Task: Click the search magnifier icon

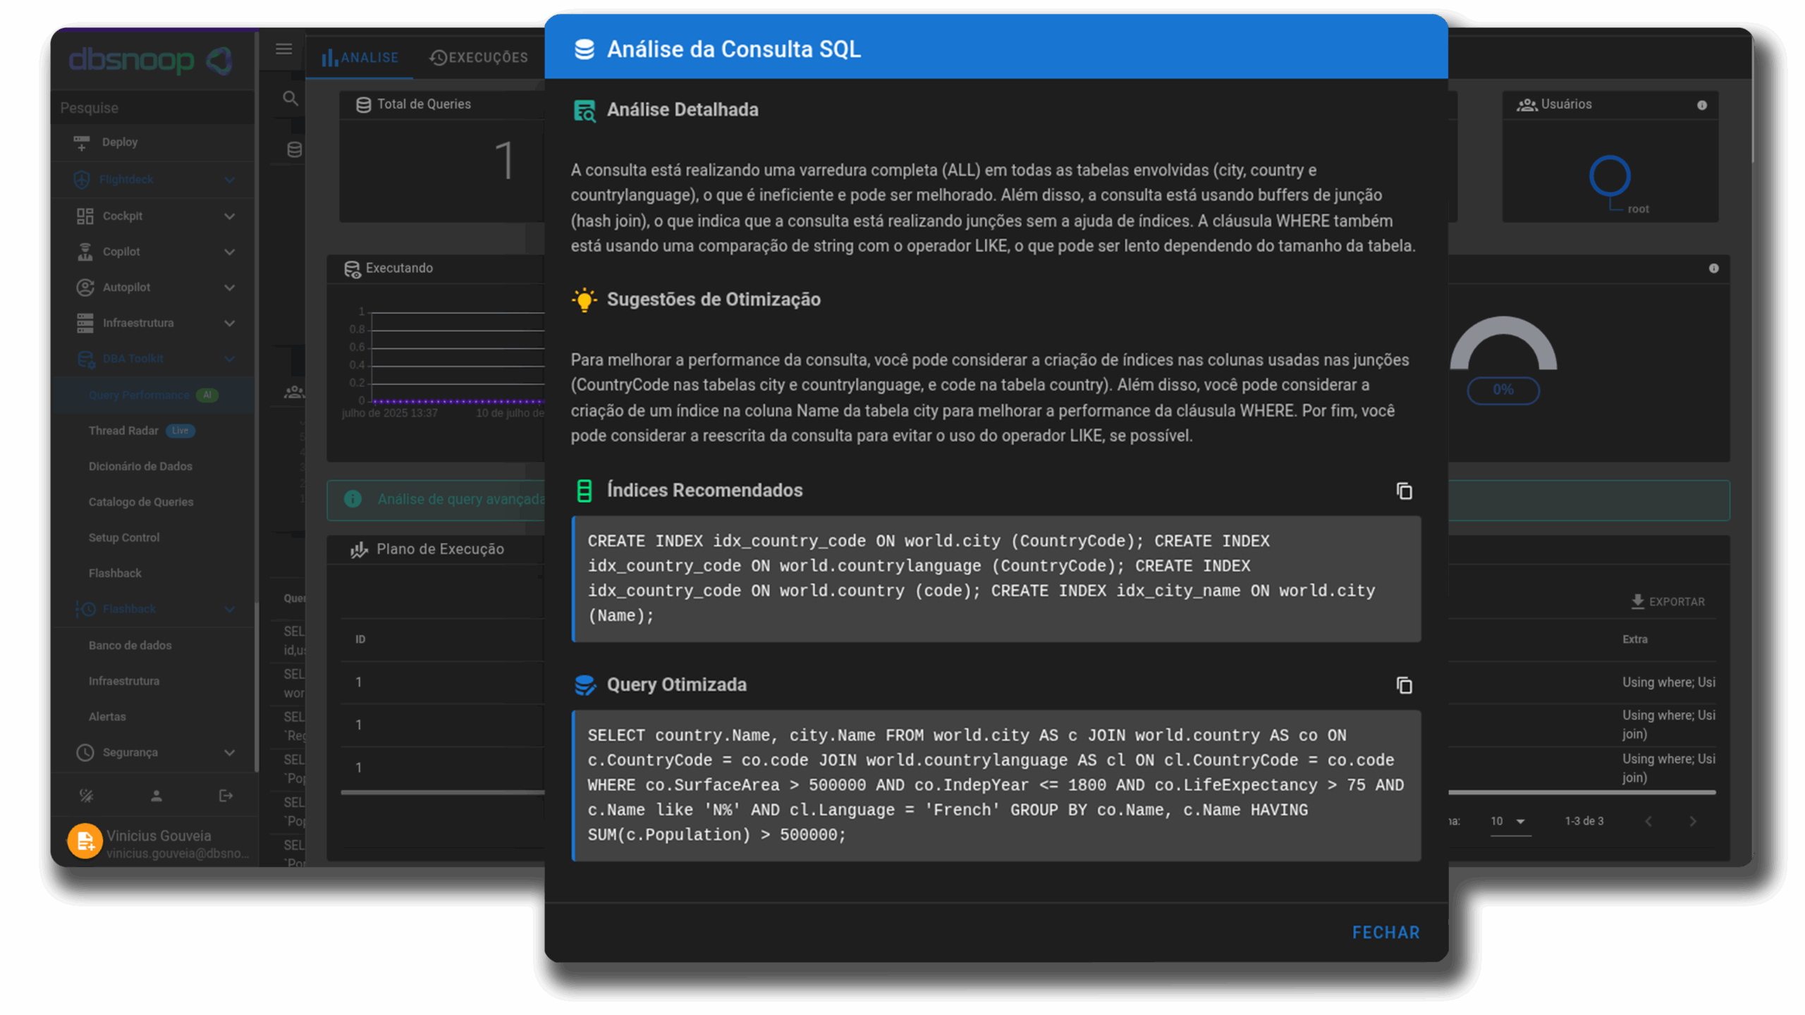Action: (290, 99)
